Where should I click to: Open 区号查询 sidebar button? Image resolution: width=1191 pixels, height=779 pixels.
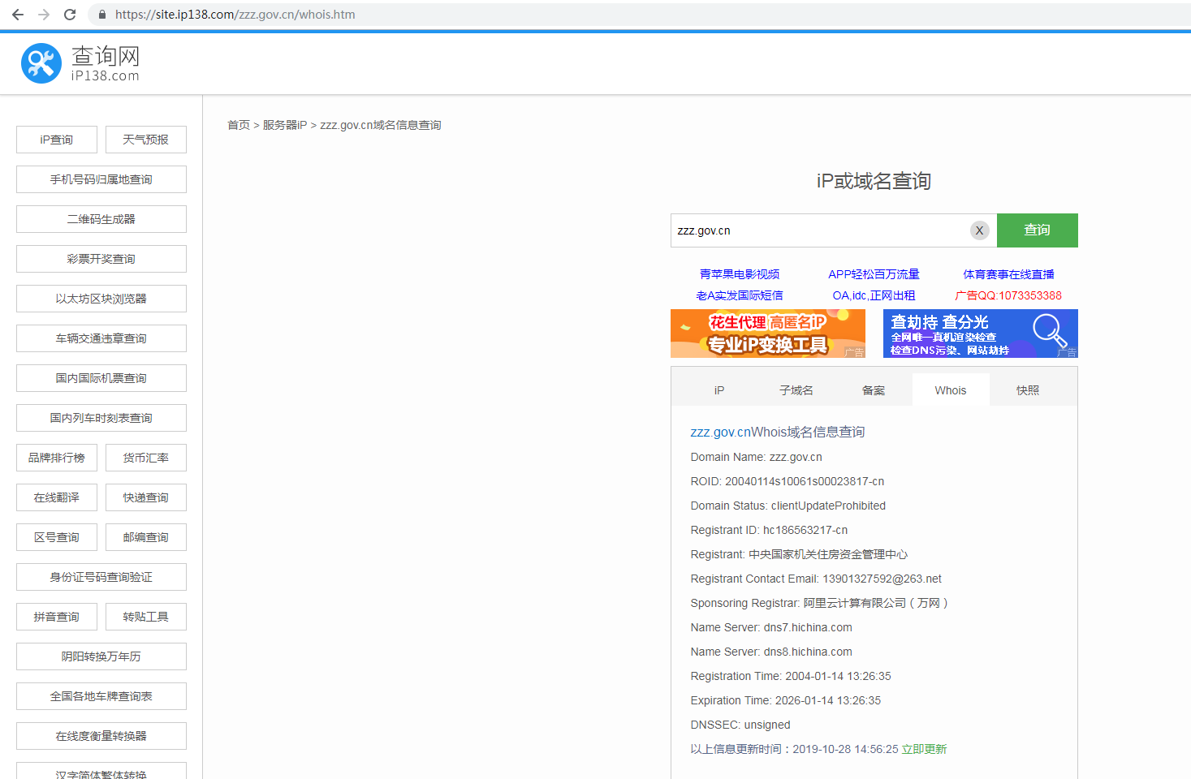[x=57, y=537]
